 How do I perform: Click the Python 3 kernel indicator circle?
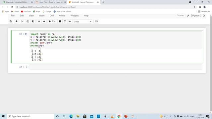click(204, 16)
